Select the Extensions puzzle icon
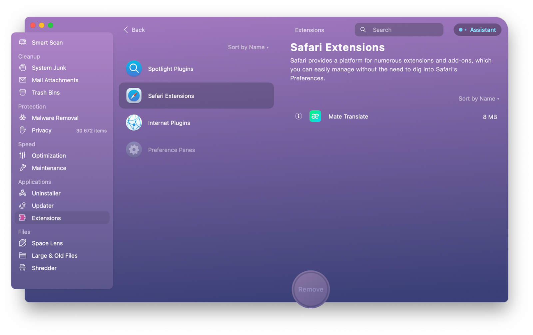The width and height of the screenshot is (533, 335). [23, 218]
